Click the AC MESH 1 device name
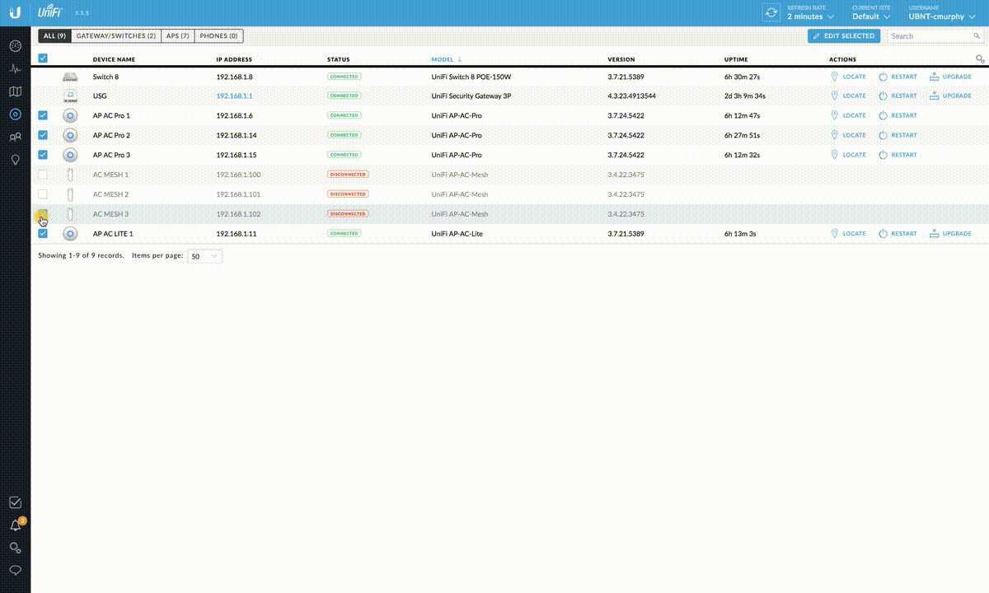This screenshot has height=593, width=989. (x=110, y=175)
